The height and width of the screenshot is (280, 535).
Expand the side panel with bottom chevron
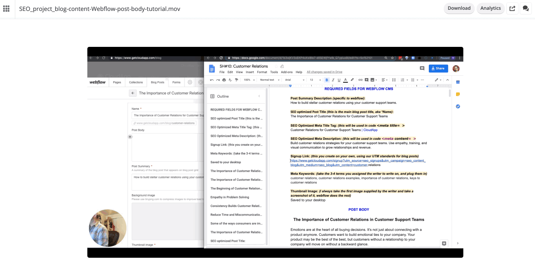pyautogui.click(x=458, y=243)
